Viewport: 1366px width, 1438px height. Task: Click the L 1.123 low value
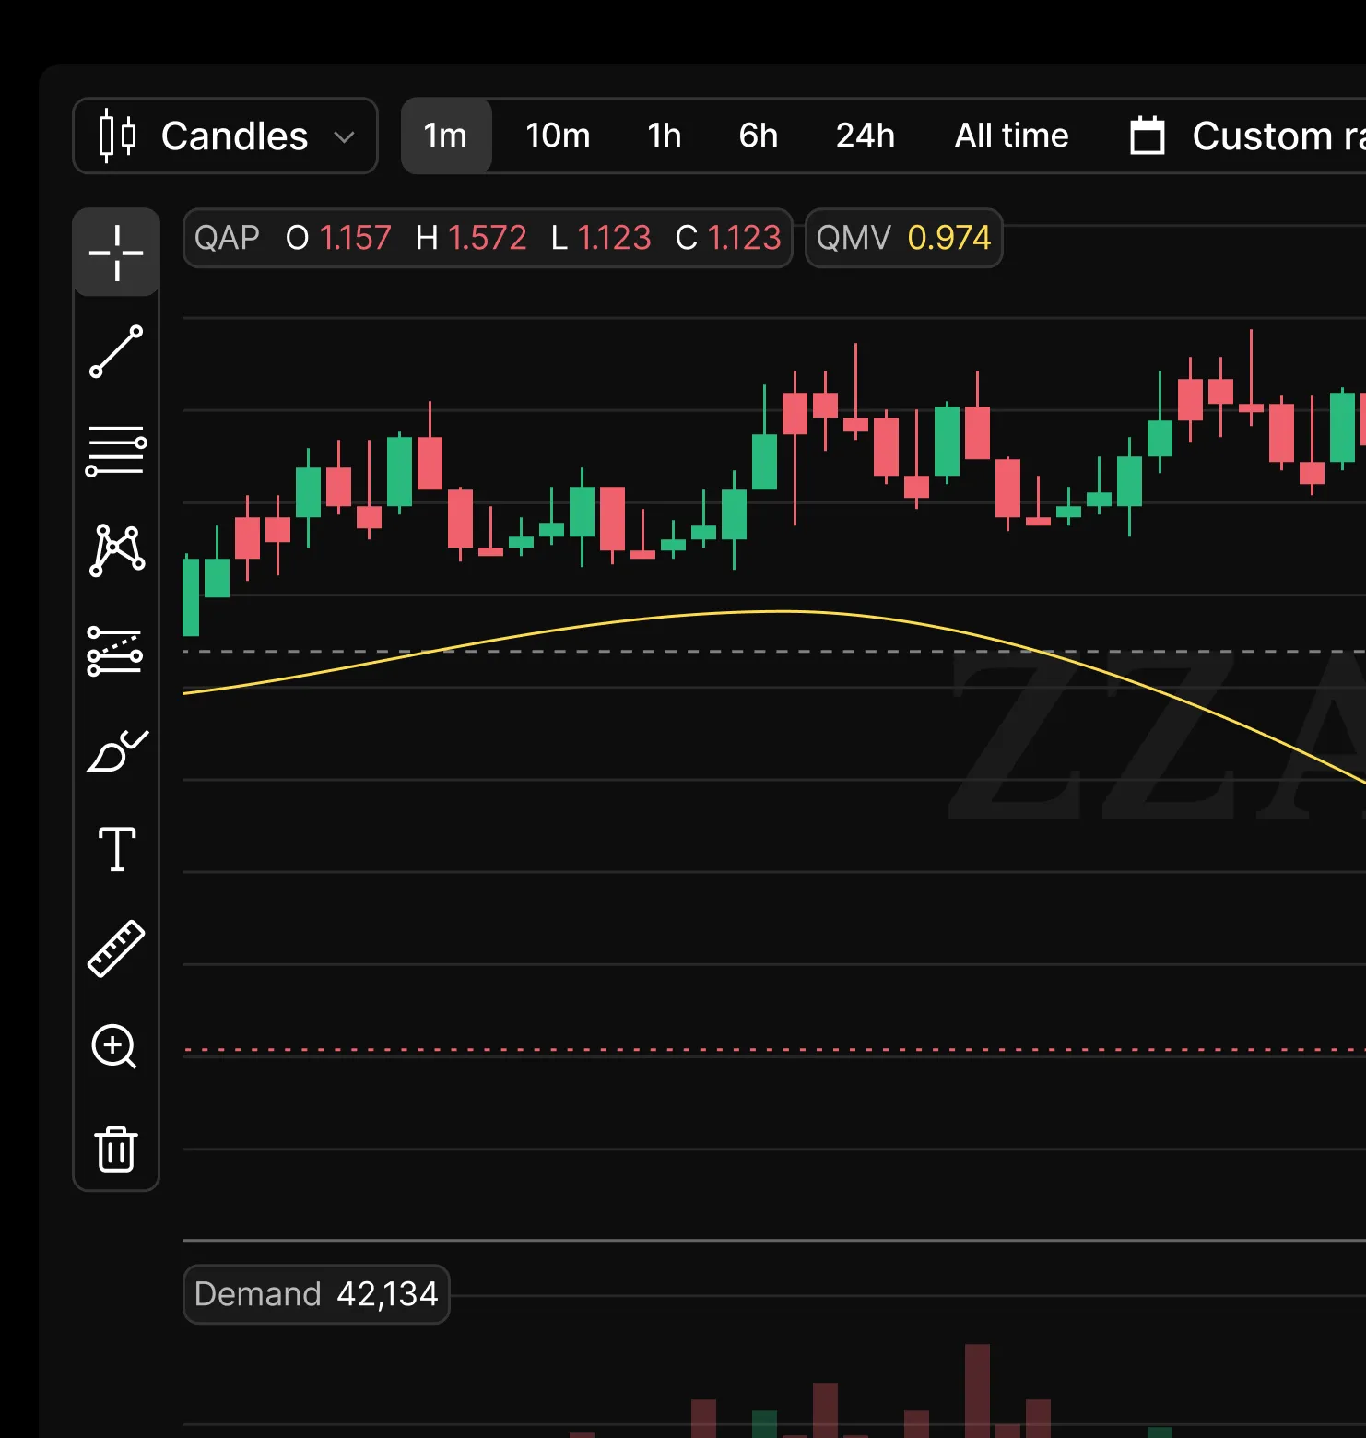pos(601,238)
